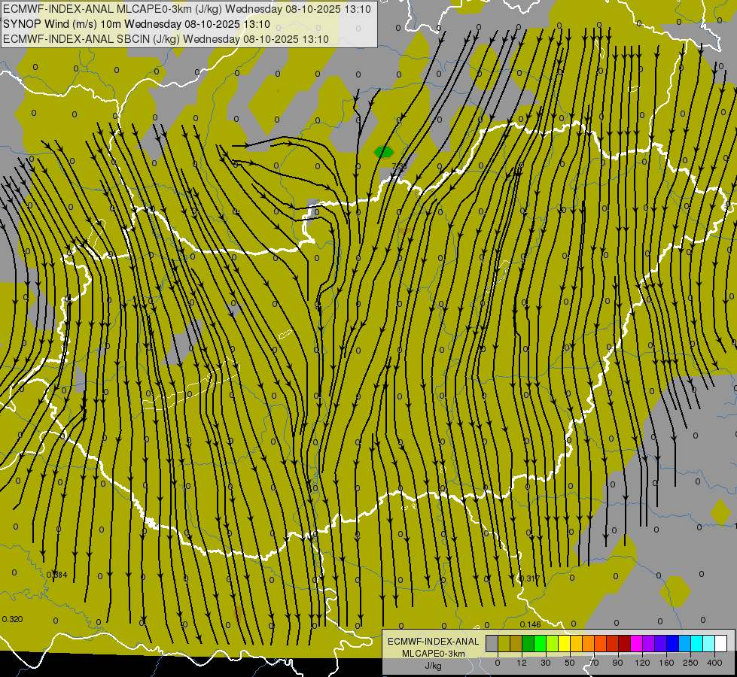Click the dark red legend swatch
Screen dimensions: 737x677
(625, 644)
